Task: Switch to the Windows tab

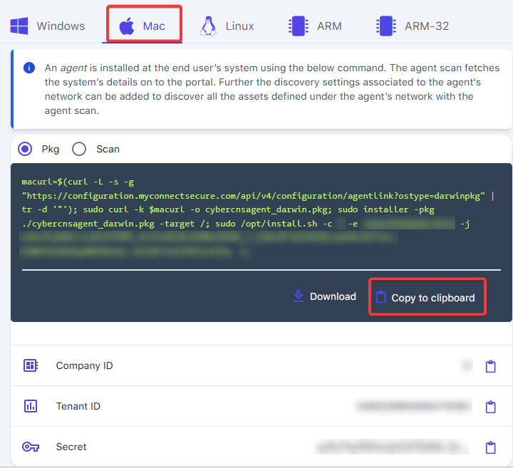Action: click(48, 26)
